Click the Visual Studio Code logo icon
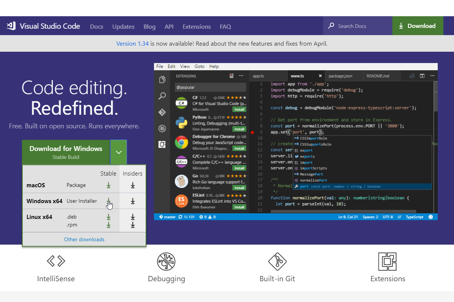The height and width of the screenshot is (302, 454). pos(11,26)
